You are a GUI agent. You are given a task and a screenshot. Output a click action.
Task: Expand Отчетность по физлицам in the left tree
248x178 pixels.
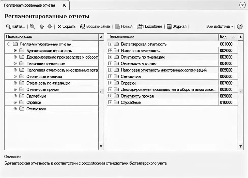tap(15, 83)
